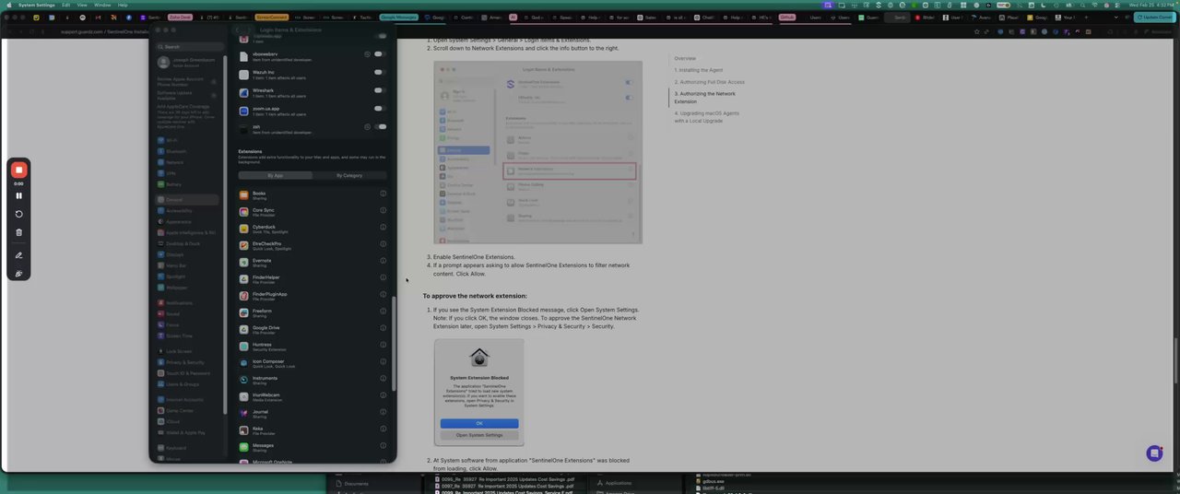Click the Evernote app icon
Image resolution: width=1180 pixels, height=494 pixels.
tap(243, 262)
